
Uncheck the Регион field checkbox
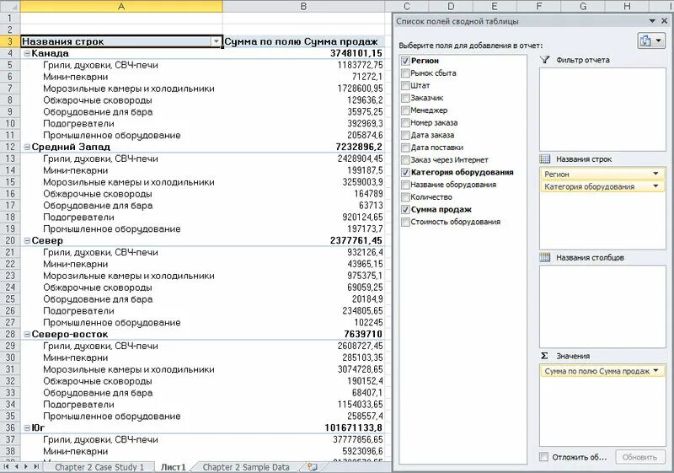tap(405, 61)
